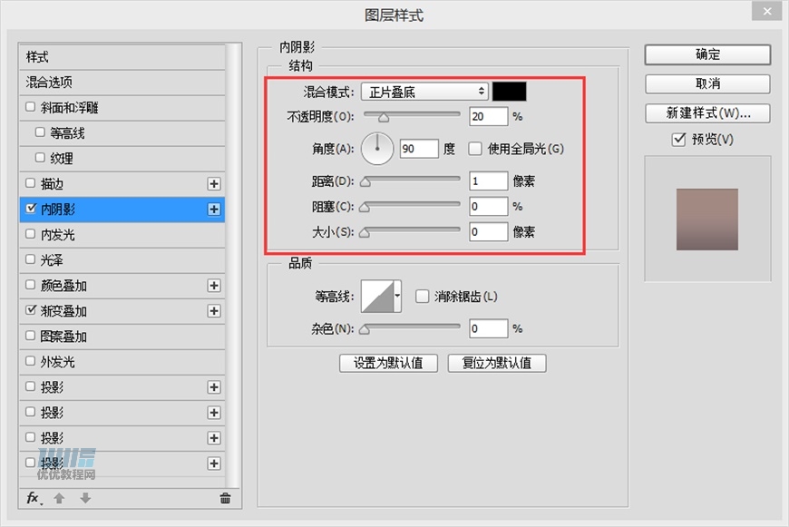Focus the 角度 value field showing 90
Screen dimensions: 789x527
click(419, 149)
